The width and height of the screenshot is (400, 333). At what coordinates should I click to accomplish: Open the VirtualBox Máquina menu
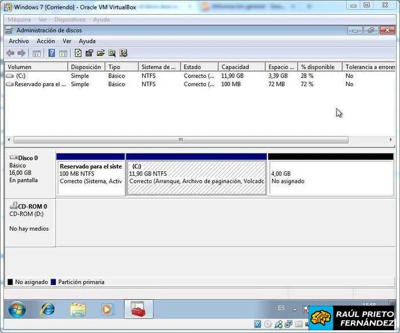click(19, 19)
